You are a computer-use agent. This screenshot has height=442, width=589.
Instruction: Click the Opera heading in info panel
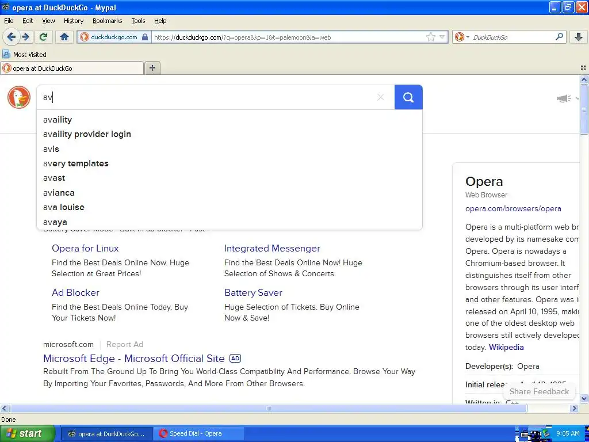click(484, 181)
